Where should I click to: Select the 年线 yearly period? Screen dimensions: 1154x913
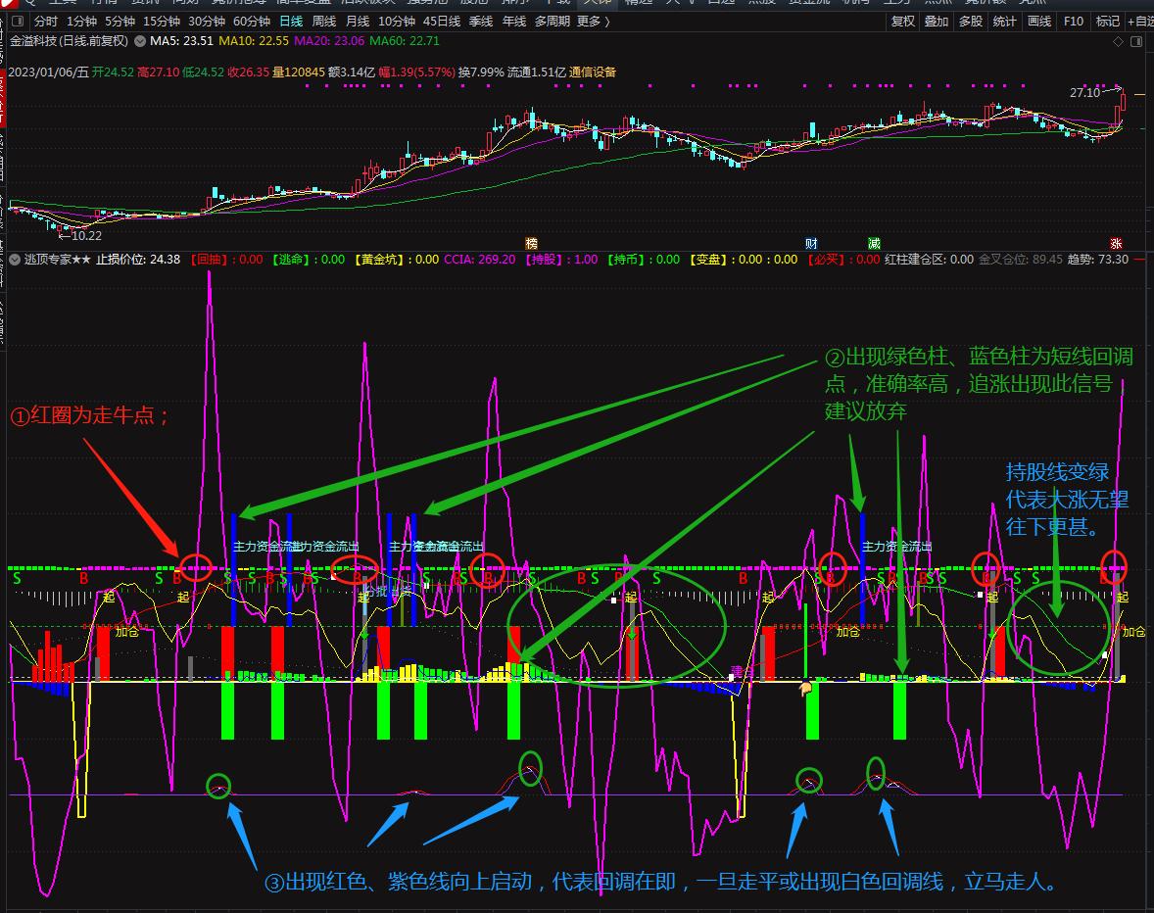[514, 22]
